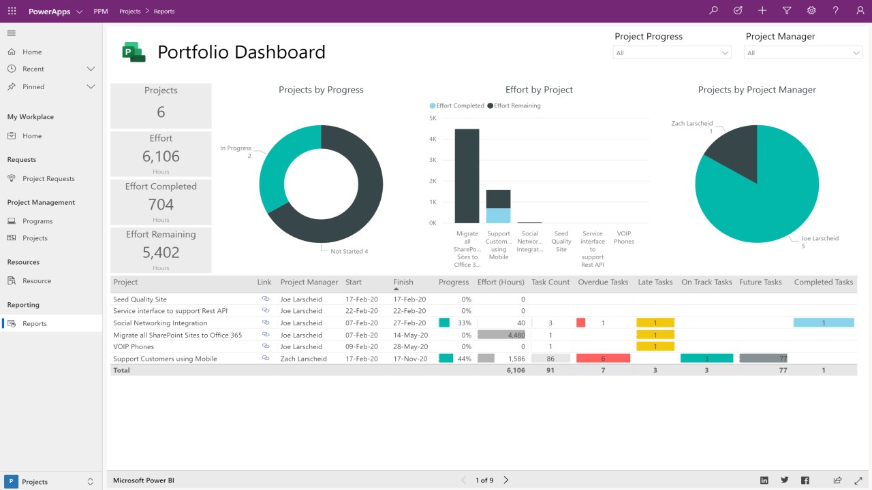Go to next report page arrow
872x490 pixels.
[x=506, y=480]
